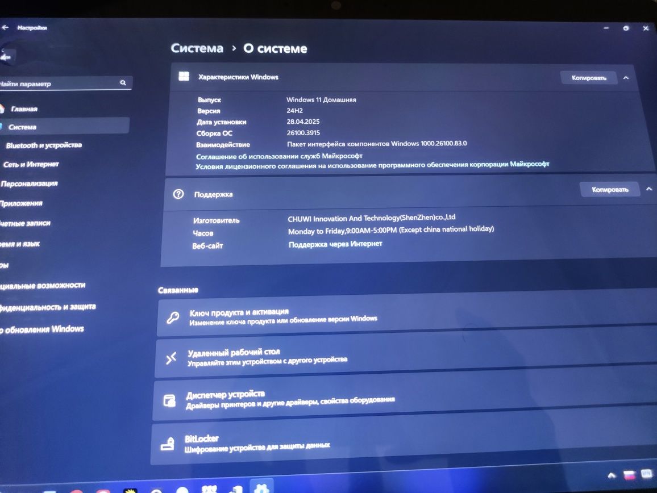Click the Система breadcrumb in the header

[197, 48]
